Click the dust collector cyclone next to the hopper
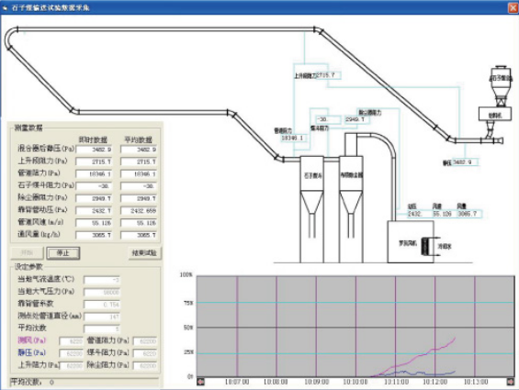Screen dimensions: 519x390 click(351, 209)
